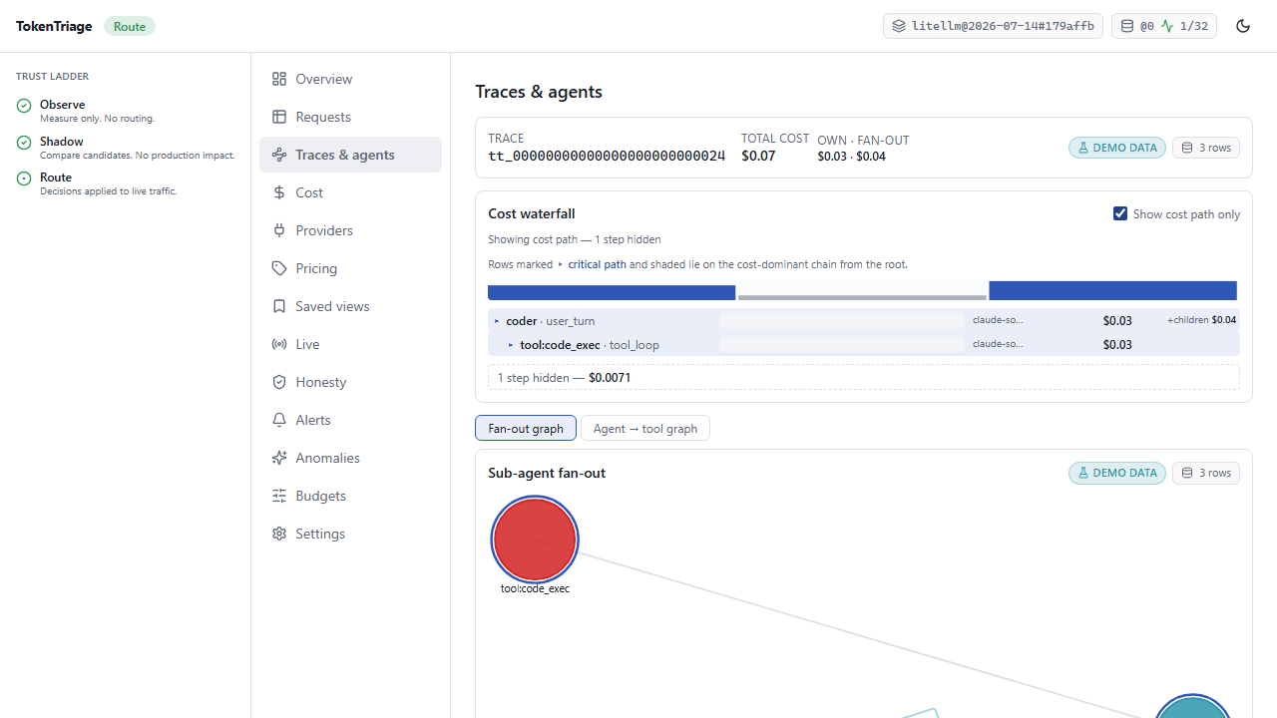Screen dimensions: 1277x718
Task: Click the flask icon in Sub-agent fan-out DEMO DATA badge
Action: click(1083, 473)
